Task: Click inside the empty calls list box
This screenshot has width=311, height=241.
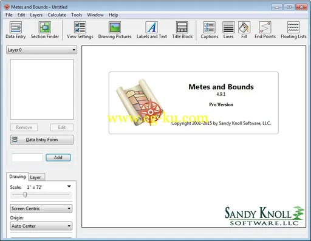Action: (42, 89)
